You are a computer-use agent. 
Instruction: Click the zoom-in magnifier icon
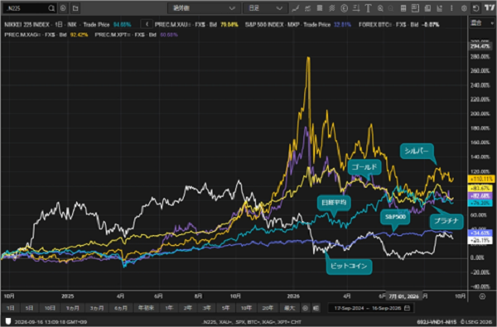point(380,8)
